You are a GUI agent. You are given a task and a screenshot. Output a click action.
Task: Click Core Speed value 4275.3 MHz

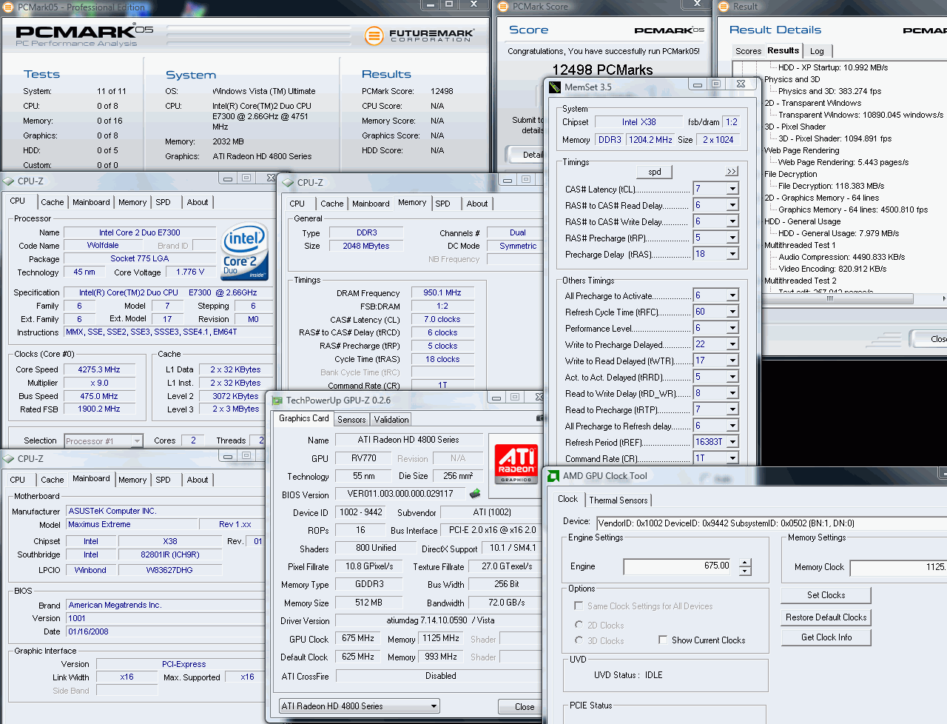click(99, 369)
